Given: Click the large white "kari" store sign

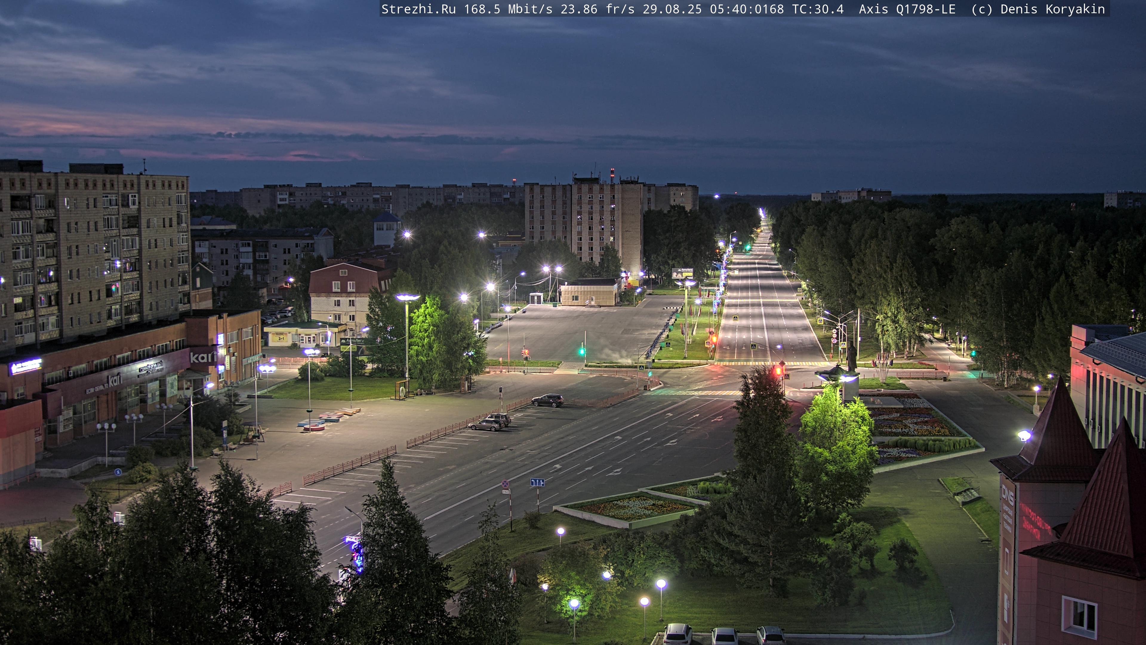Looking at the screenshot, I should (x=204, y=357).
